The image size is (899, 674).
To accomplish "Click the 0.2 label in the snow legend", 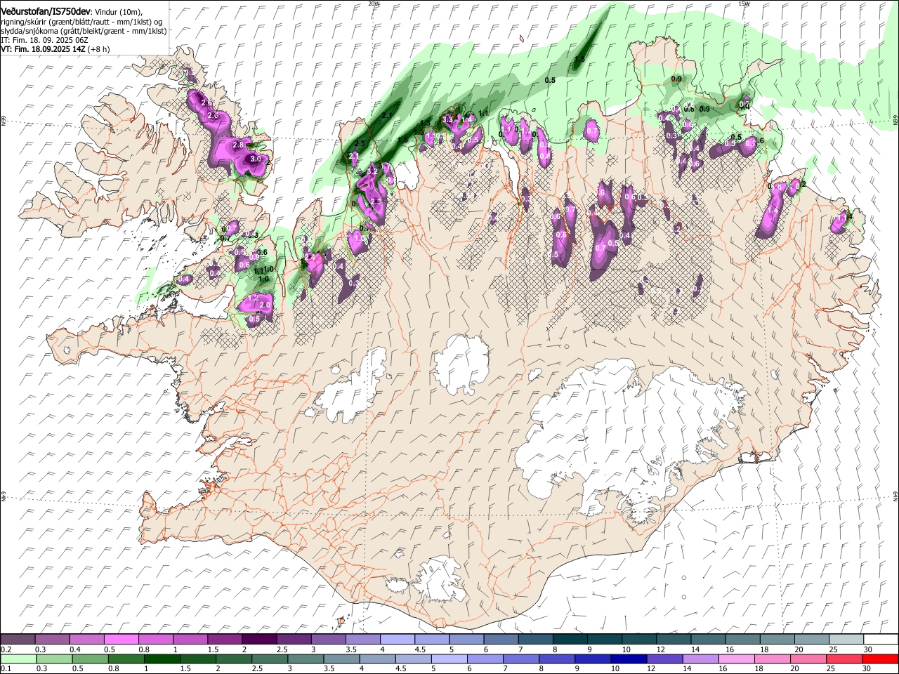I will pyautogui.click(x=5, y=649).
